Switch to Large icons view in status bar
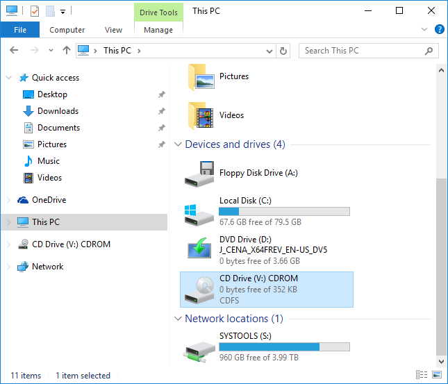 437,374
